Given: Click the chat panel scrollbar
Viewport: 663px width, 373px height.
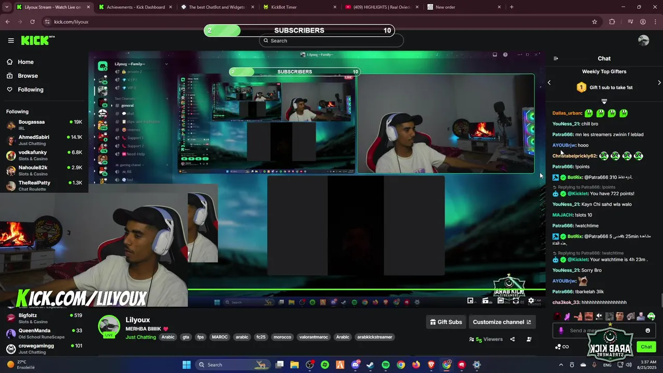Looking at the screenshot, I should pos(661,300).
